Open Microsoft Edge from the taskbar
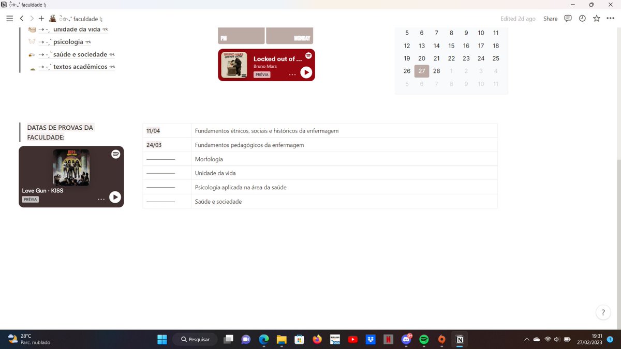This screenshot has height=349, width=621. point(264,339)
